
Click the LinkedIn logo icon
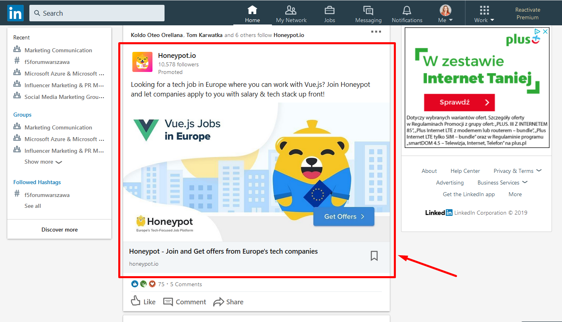click(15, 13)
